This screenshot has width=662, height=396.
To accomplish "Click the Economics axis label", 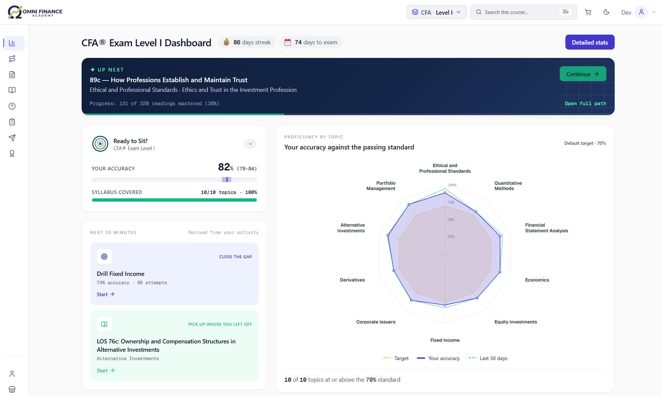I will [537, 280].
